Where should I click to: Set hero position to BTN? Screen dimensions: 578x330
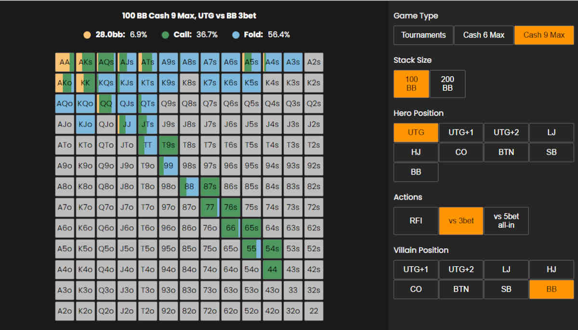506,152
